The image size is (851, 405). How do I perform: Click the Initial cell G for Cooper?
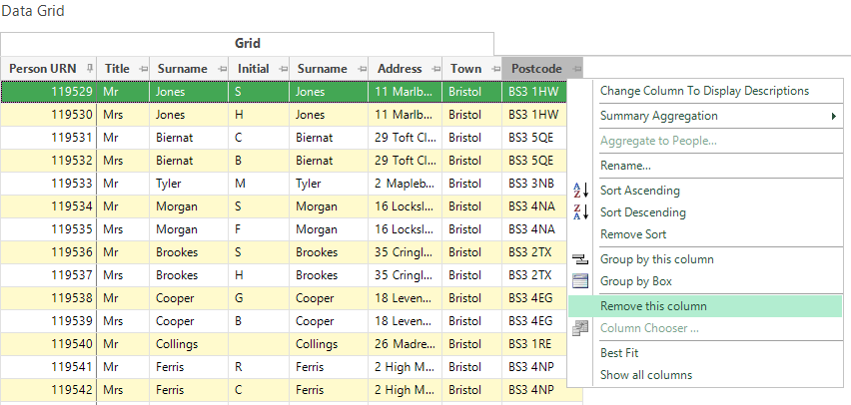pyautogui.click(x=259, y=298)
